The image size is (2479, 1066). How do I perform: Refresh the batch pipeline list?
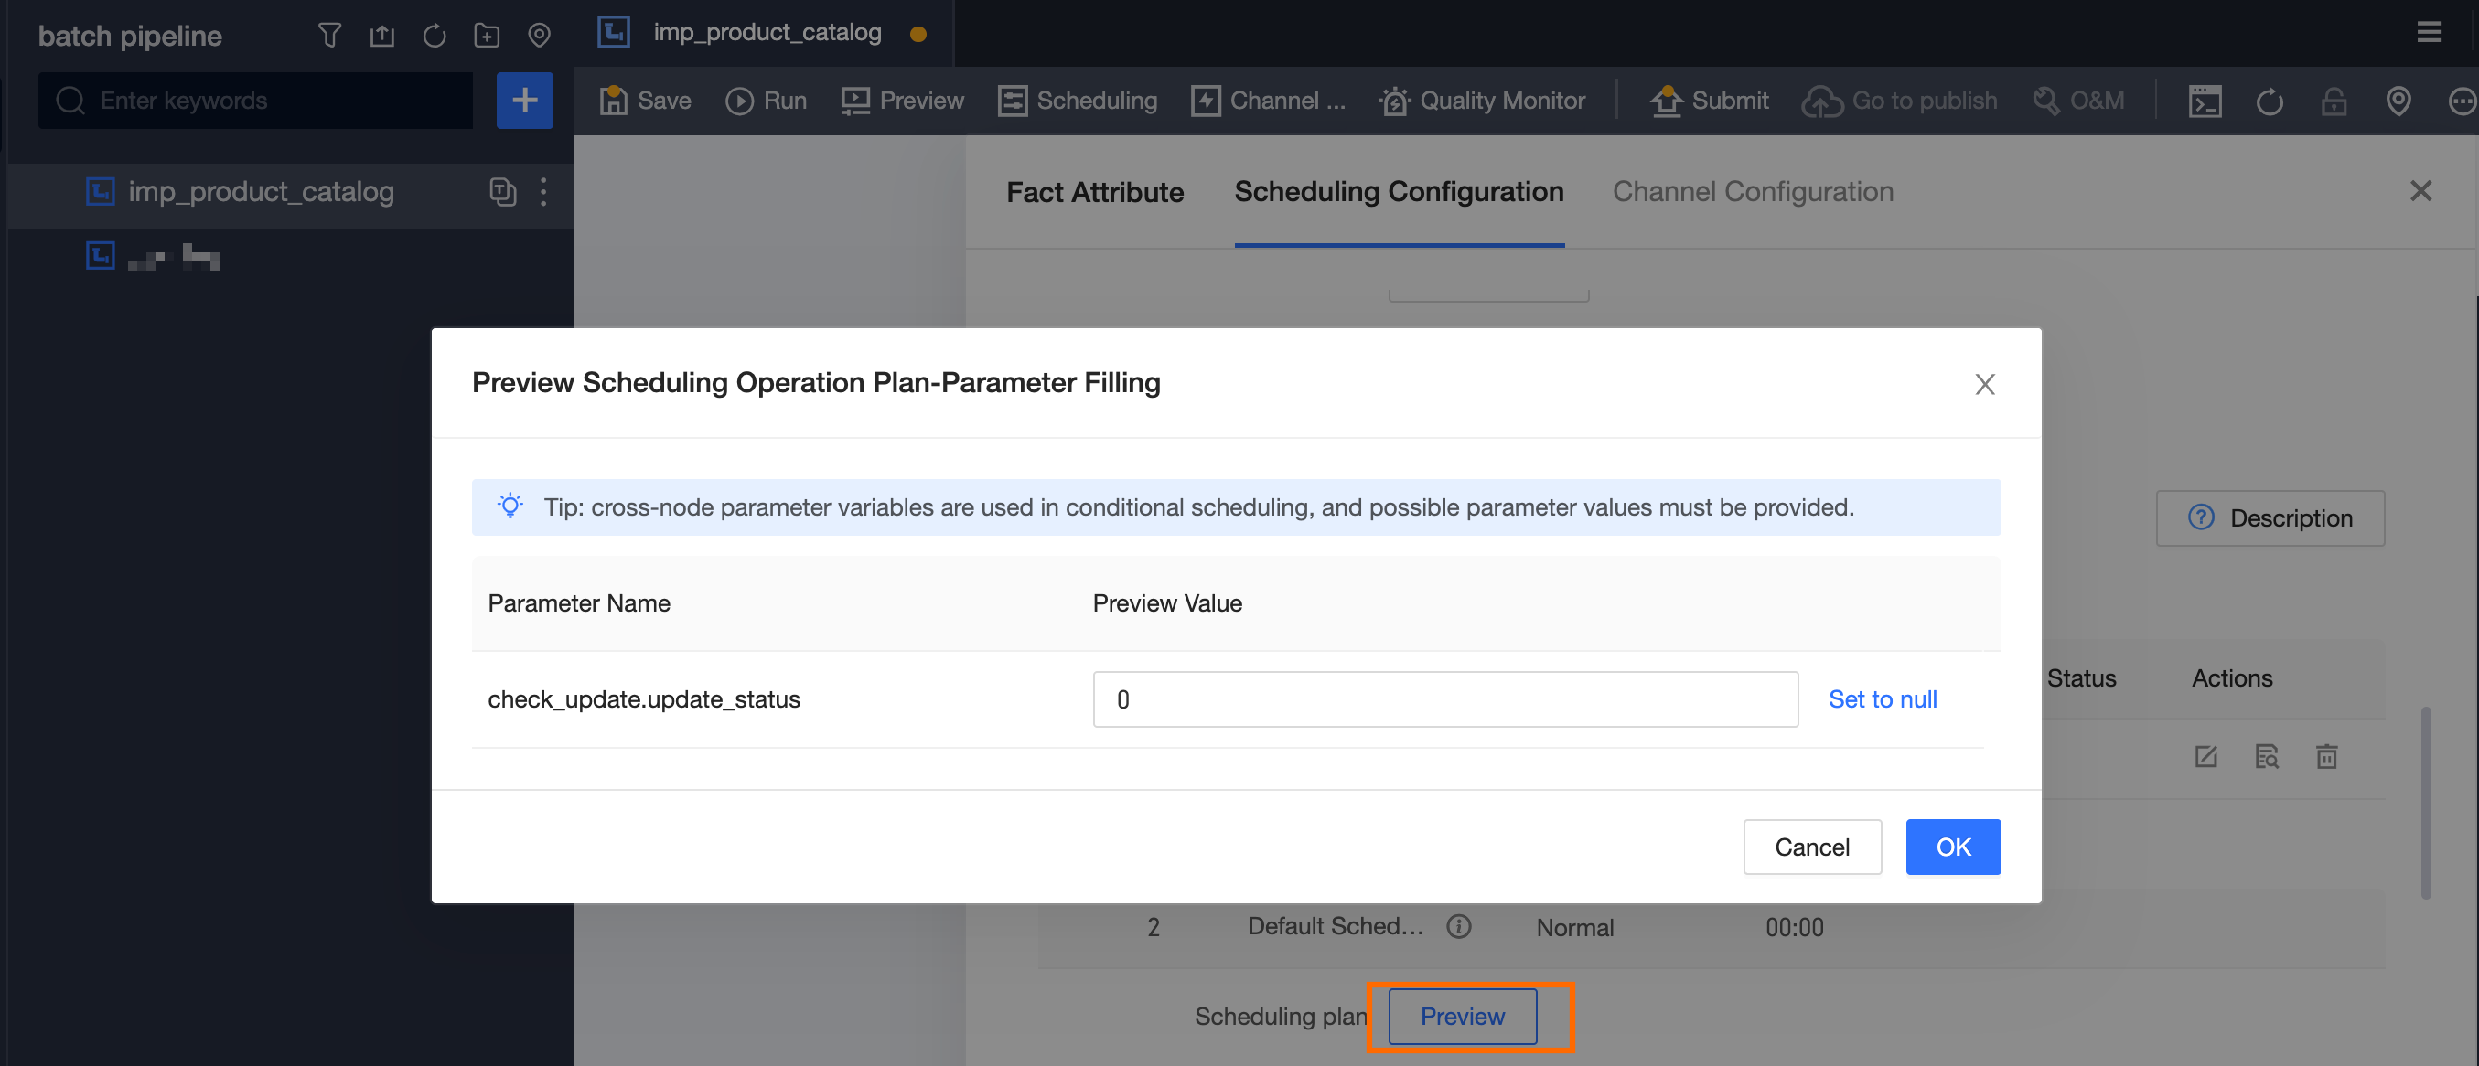(434, 36)
